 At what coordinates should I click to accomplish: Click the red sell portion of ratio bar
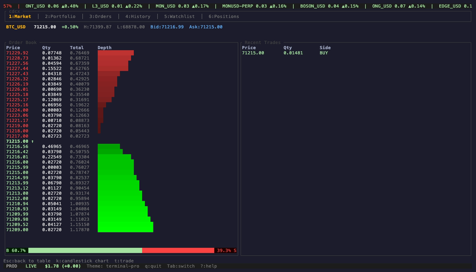[178, 251]
